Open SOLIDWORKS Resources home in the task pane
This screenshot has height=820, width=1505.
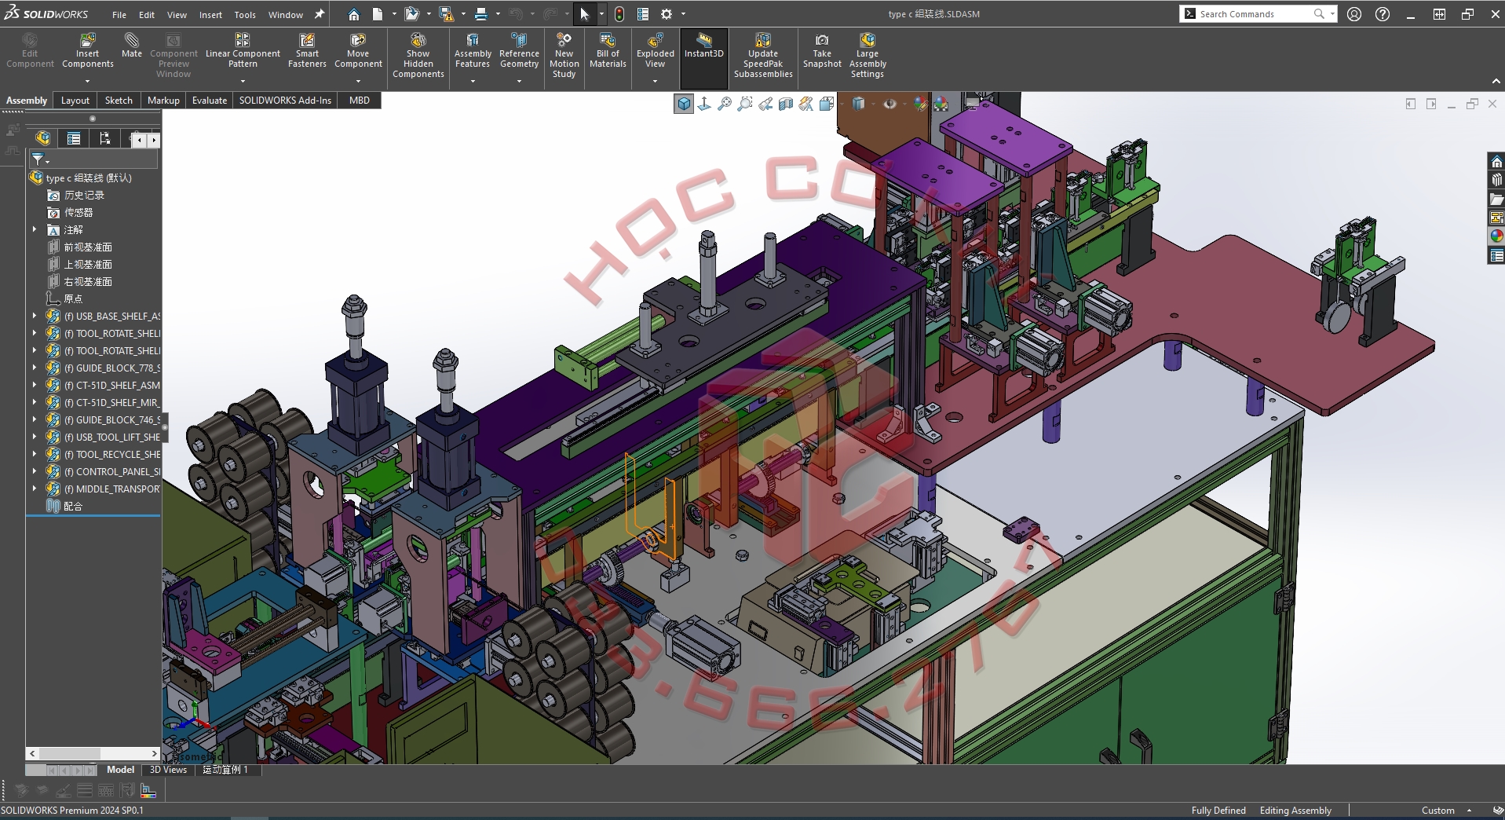(x=1496, y=162)
